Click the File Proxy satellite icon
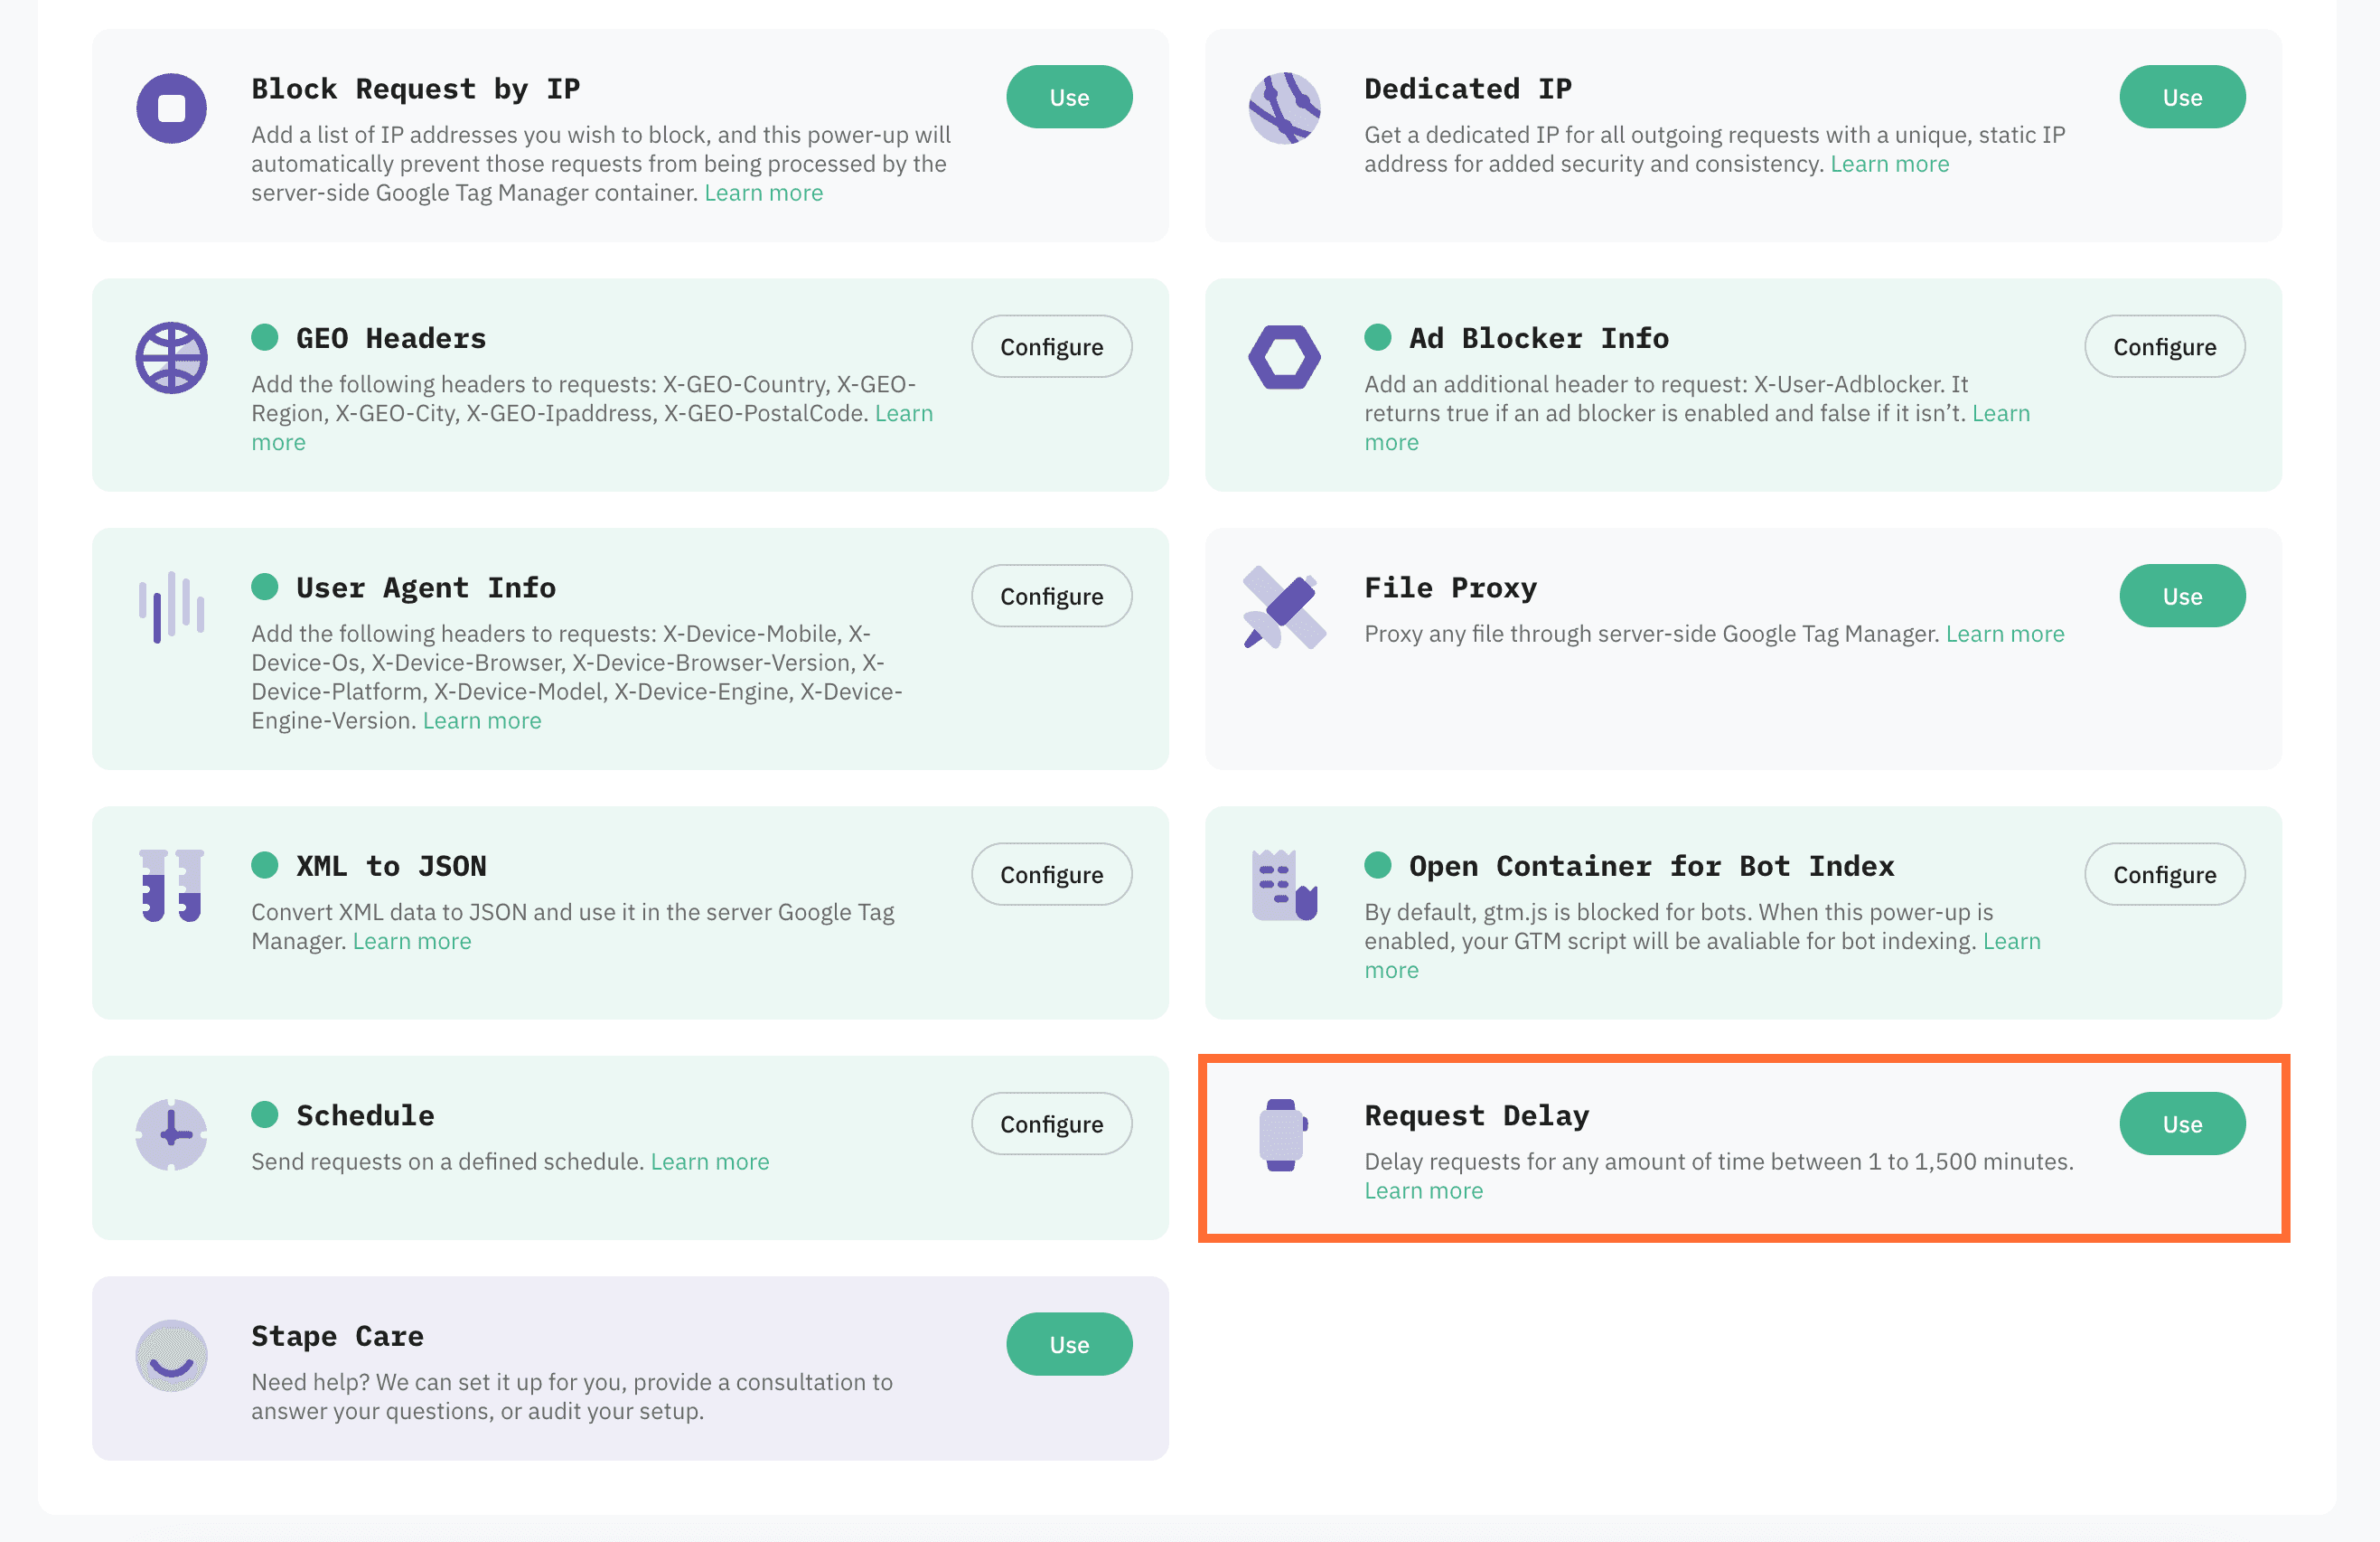The width and height of the screenshot is (2380, 1542). tap(1284, 606)
